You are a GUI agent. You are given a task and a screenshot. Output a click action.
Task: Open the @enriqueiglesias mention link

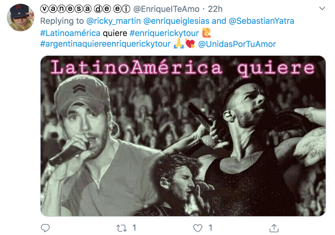point(176,21)
